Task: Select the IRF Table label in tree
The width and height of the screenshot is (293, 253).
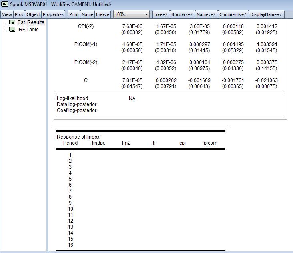Action: (x=28, y=30)
